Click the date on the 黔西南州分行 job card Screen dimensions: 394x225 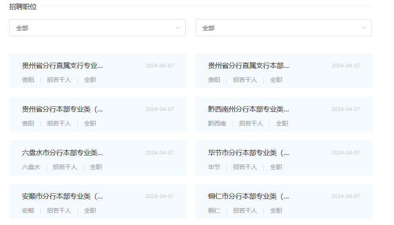pyautogui.click(x=346, y=109)
